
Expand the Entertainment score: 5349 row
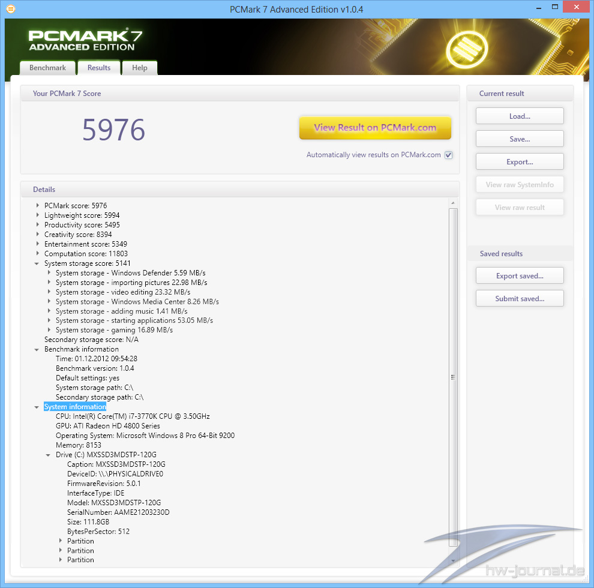click(x=38, y=244)
